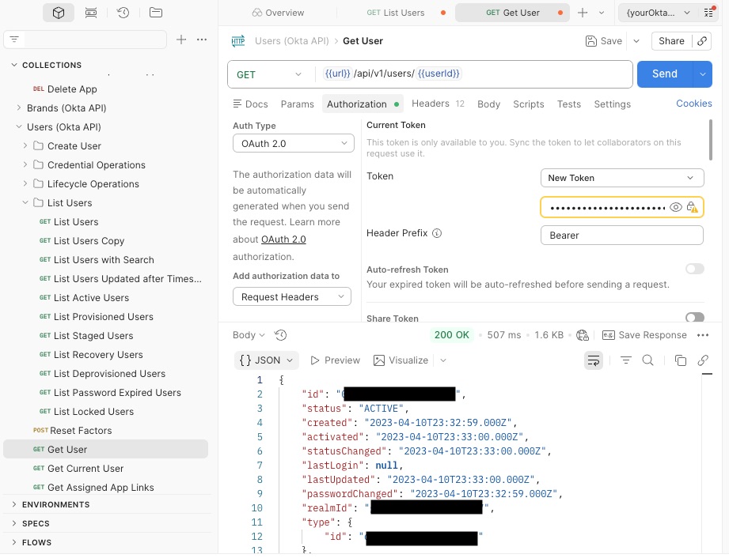Image resolution: width=729 pixels, height=558 pixels.
Task: Open the request Body tab
Action: pyautogui.click(x=488, y=104)
